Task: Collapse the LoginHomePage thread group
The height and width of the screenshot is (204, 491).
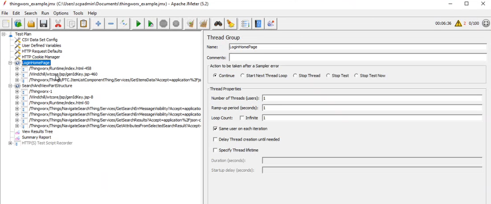Action: tap(10, 63)
